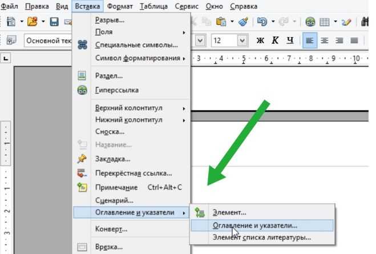Expand Нижний колонтитул submenu
The image size is (376, 254).
click(131, 120)
